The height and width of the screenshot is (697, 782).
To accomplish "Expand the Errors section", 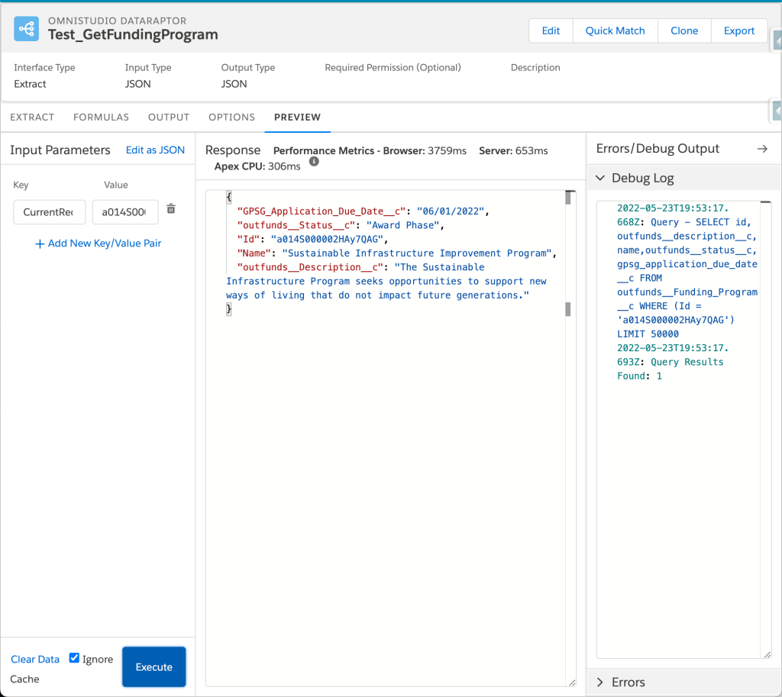I will (x=600, y=682).
